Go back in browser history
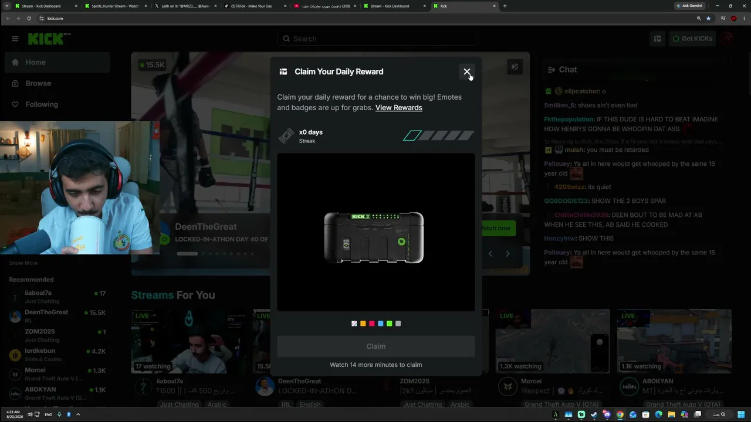751x422 pixels. coord(8,18)
